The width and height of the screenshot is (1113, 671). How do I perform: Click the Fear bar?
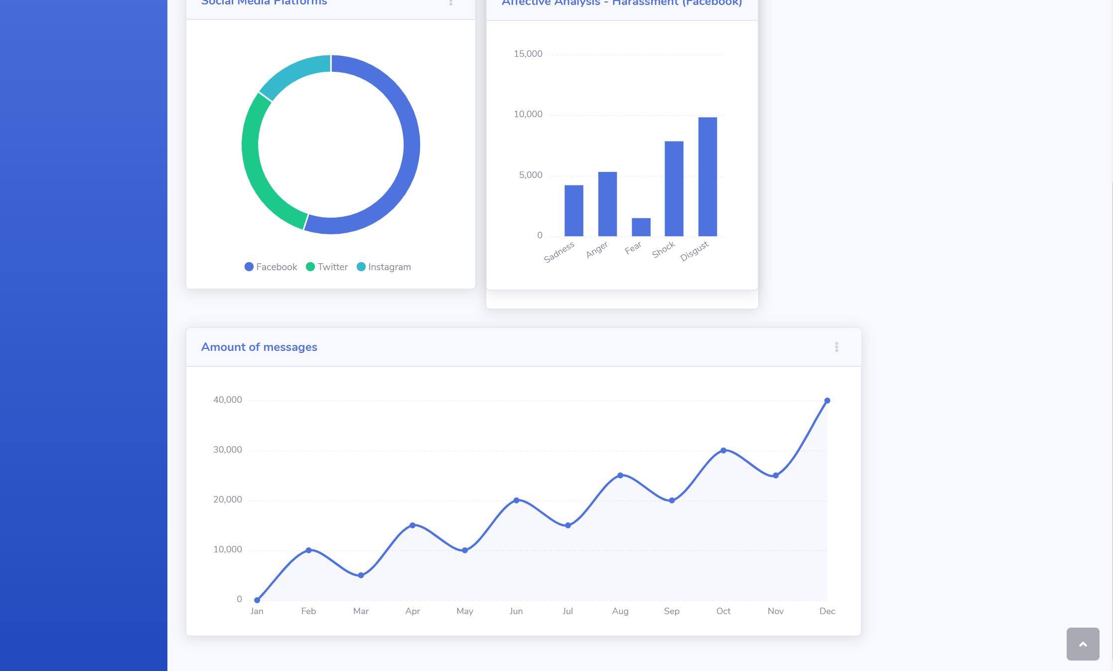(641, 227)
